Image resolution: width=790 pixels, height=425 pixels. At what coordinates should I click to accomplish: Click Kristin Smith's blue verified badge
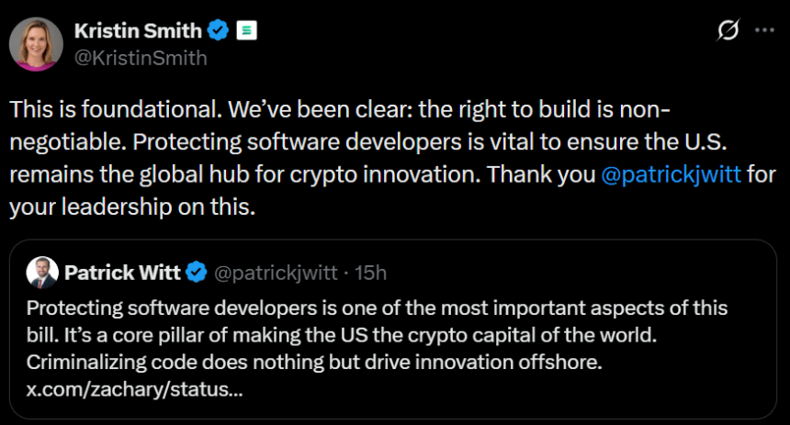point(217,30)
